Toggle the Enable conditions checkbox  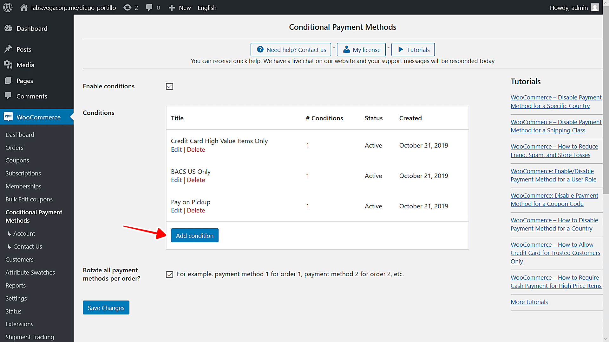[x=169, y=86]
